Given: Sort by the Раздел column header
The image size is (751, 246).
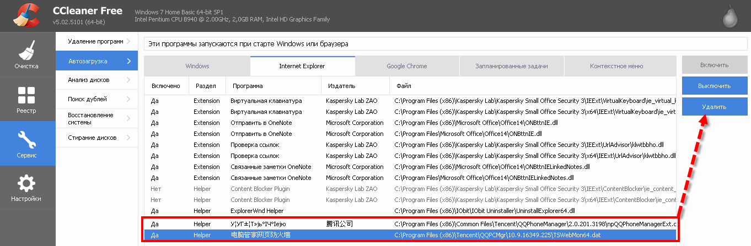Looking at the screenshot, I should (207, 86).
